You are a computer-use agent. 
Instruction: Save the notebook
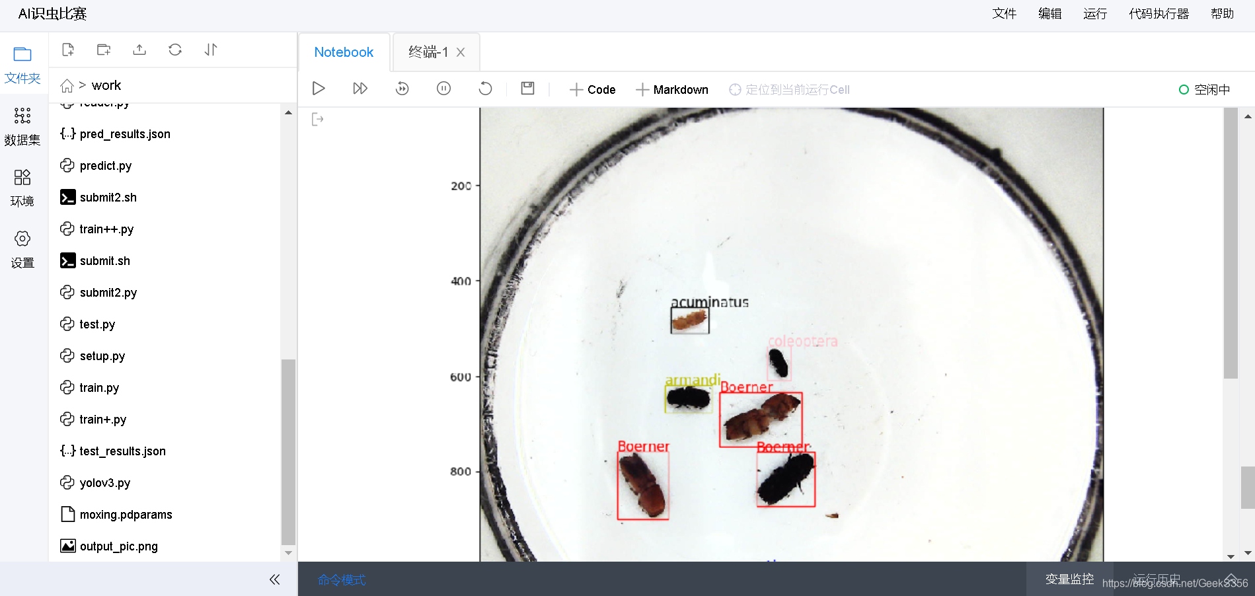click(x=527, y=89)
